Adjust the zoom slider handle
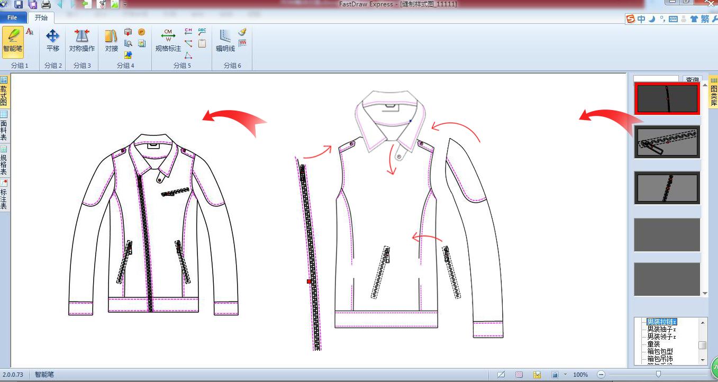This screenshot has height=382, width=718. point(658,375)
